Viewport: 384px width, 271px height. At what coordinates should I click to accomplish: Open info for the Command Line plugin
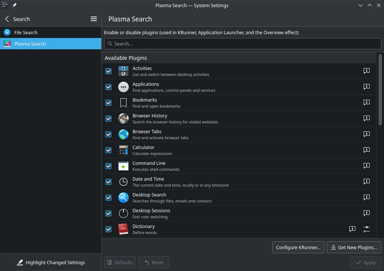coord(366,166)
